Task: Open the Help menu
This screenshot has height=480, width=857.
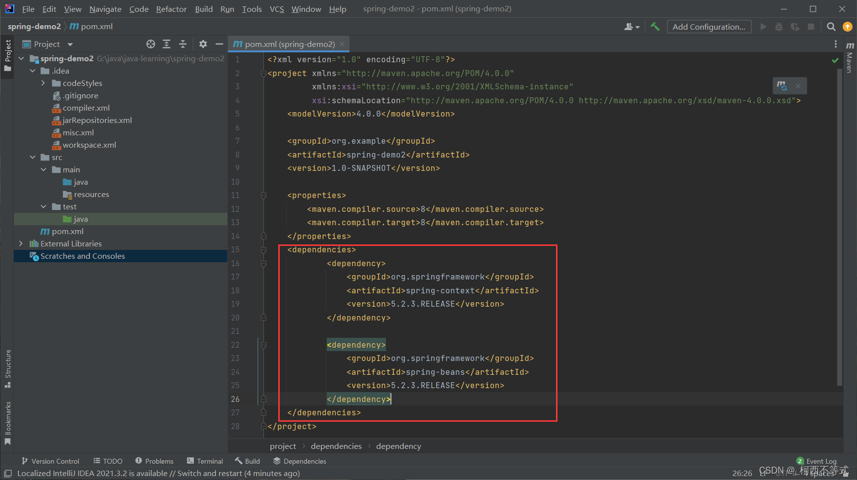Action: point(338,9)
